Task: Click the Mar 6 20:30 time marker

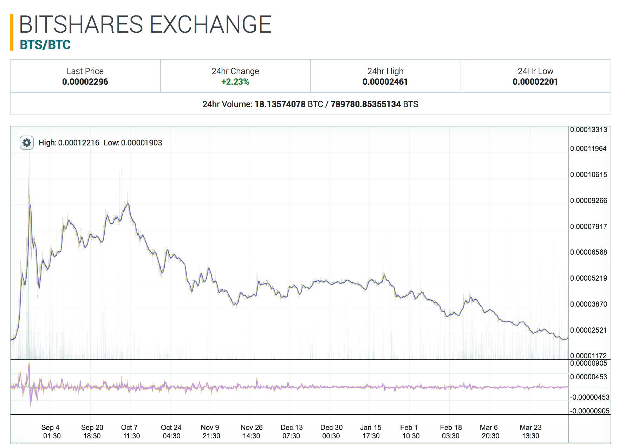Action: (x=490, y=432)
